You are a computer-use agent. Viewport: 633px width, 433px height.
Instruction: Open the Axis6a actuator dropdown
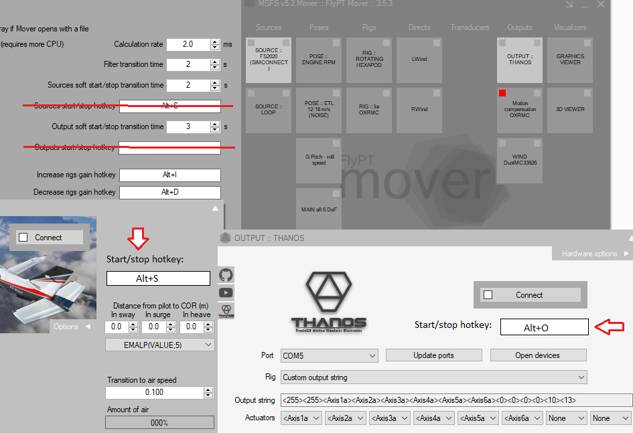[522, 418]
